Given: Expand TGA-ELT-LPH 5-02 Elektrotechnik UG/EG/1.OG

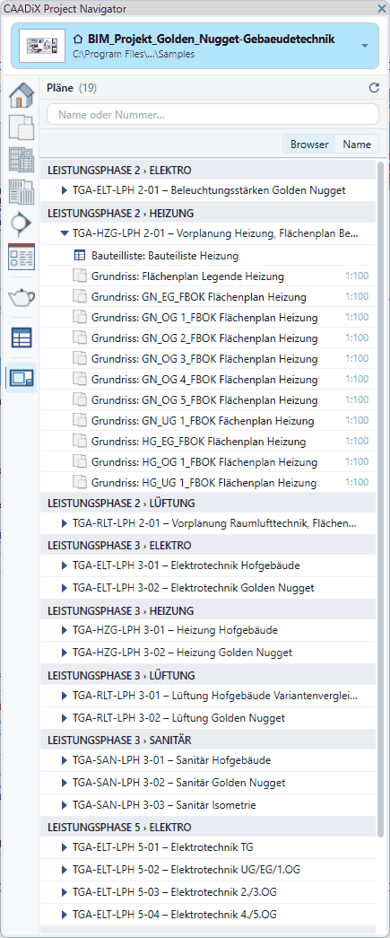Looking at the screenshot, I should (x=65, y=870).
